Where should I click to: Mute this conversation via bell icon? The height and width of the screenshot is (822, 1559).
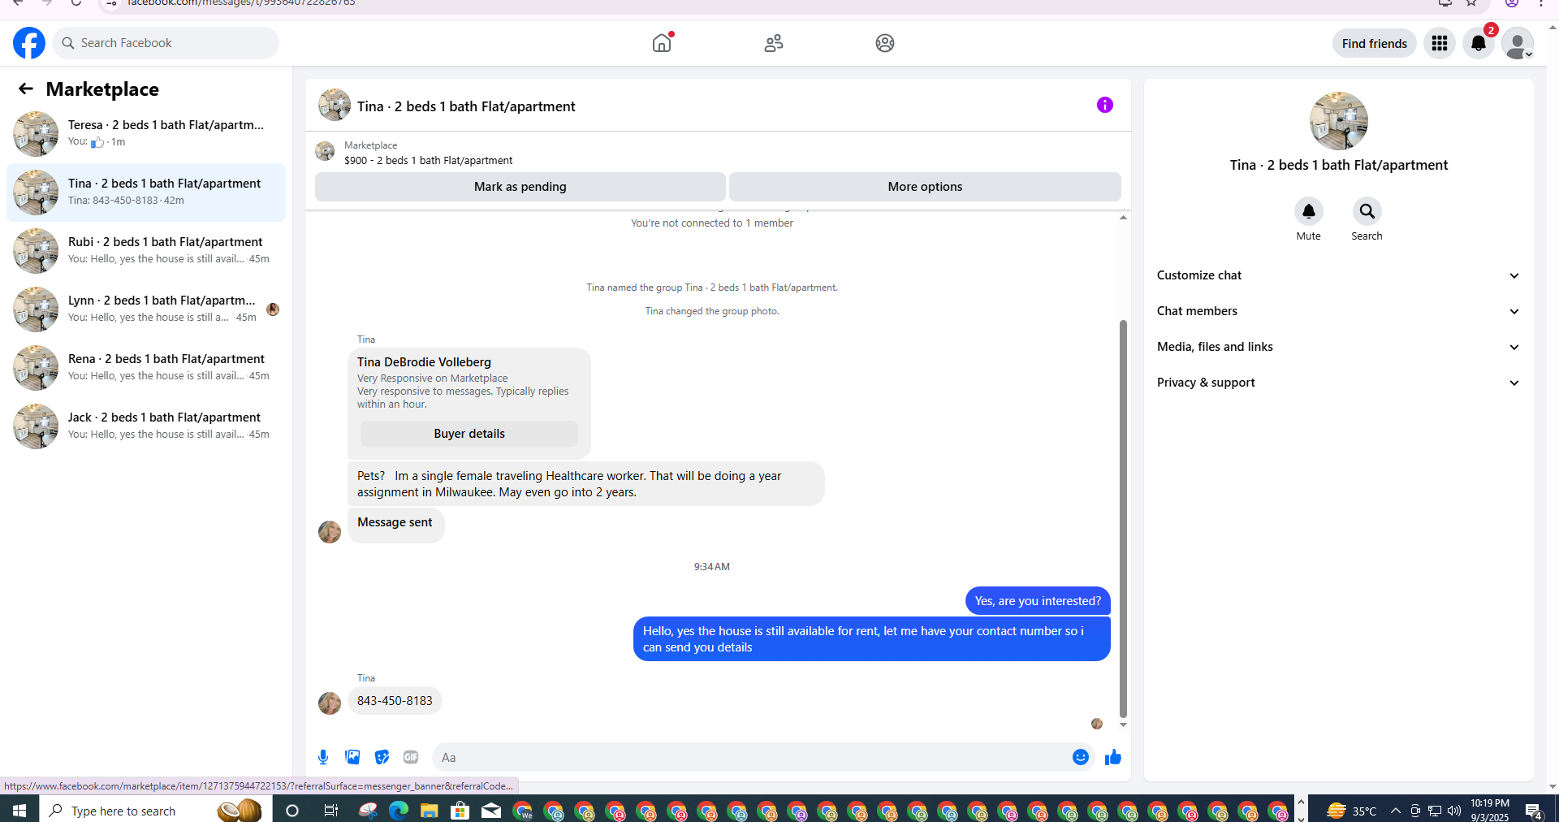coord(1309,211)
